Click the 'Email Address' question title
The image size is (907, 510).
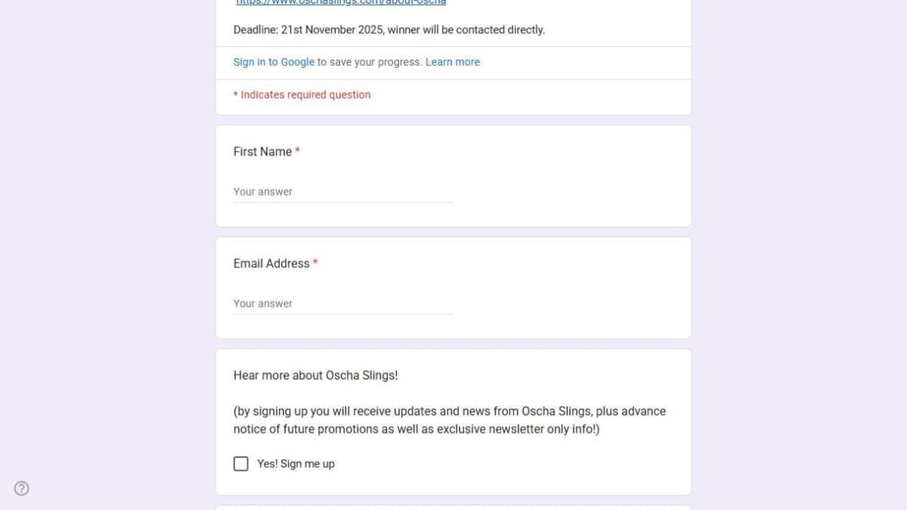(x=271, y=264)
